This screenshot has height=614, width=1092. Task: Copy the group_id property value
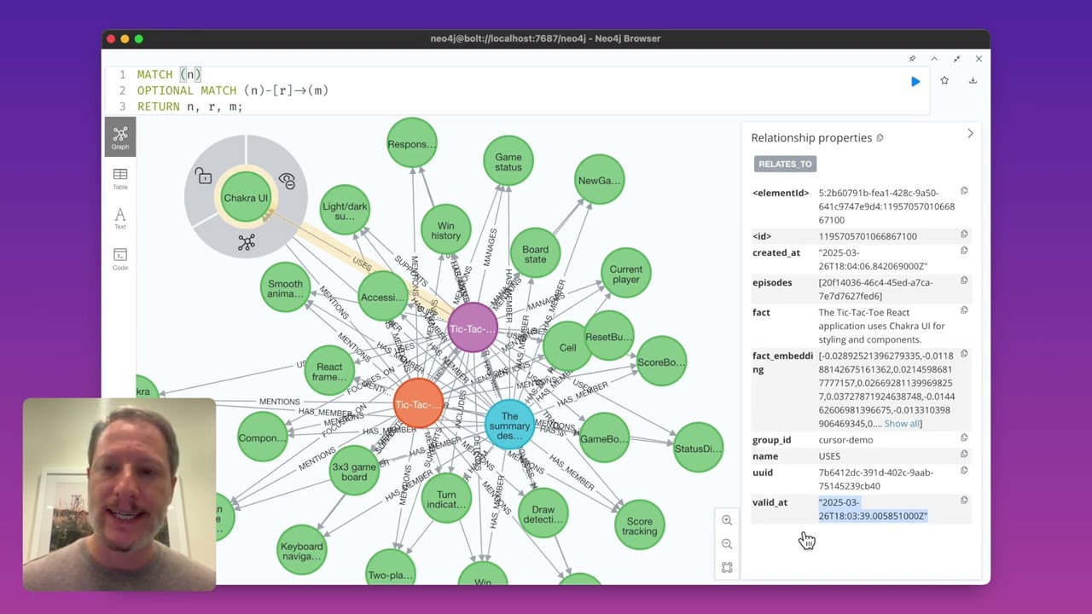(x=964, y=438)
